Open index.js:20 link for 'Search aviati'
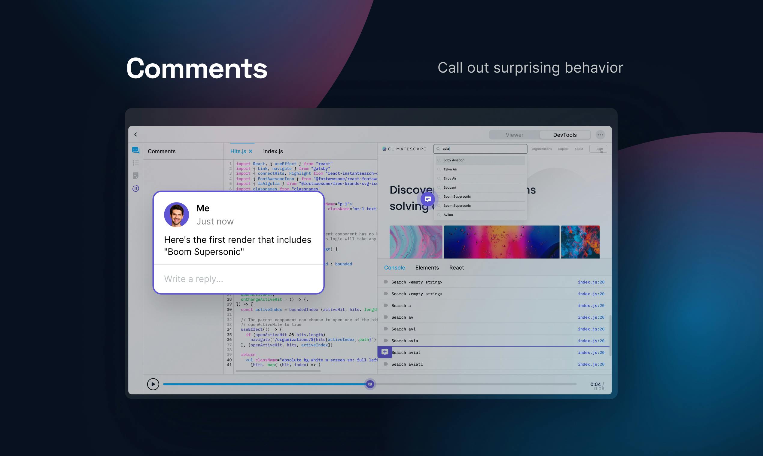The width and height of the screenshot is (763, 456). pyautogui.click(x=591, y=364)
